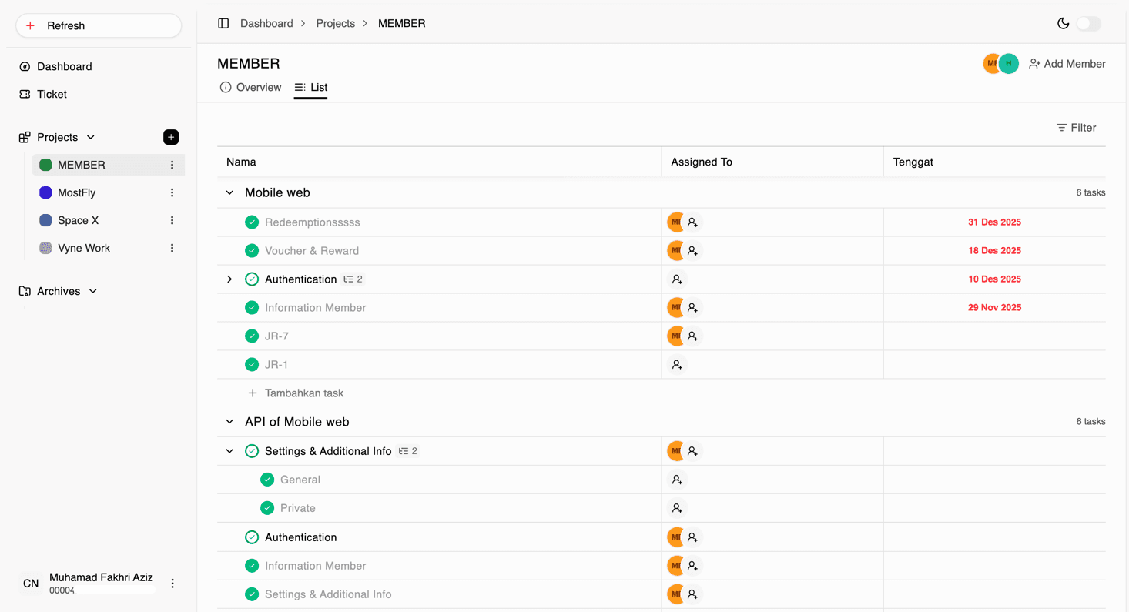The image size is (1129, 612).
Task: Click the blue MostFly project color swatch
Action: pyautogui.click(x=45, y=192)
